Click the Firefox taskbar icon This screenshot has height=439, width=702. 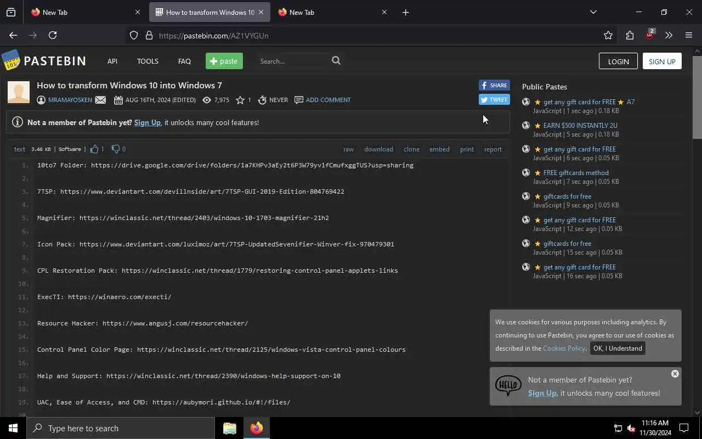[257, 428]
